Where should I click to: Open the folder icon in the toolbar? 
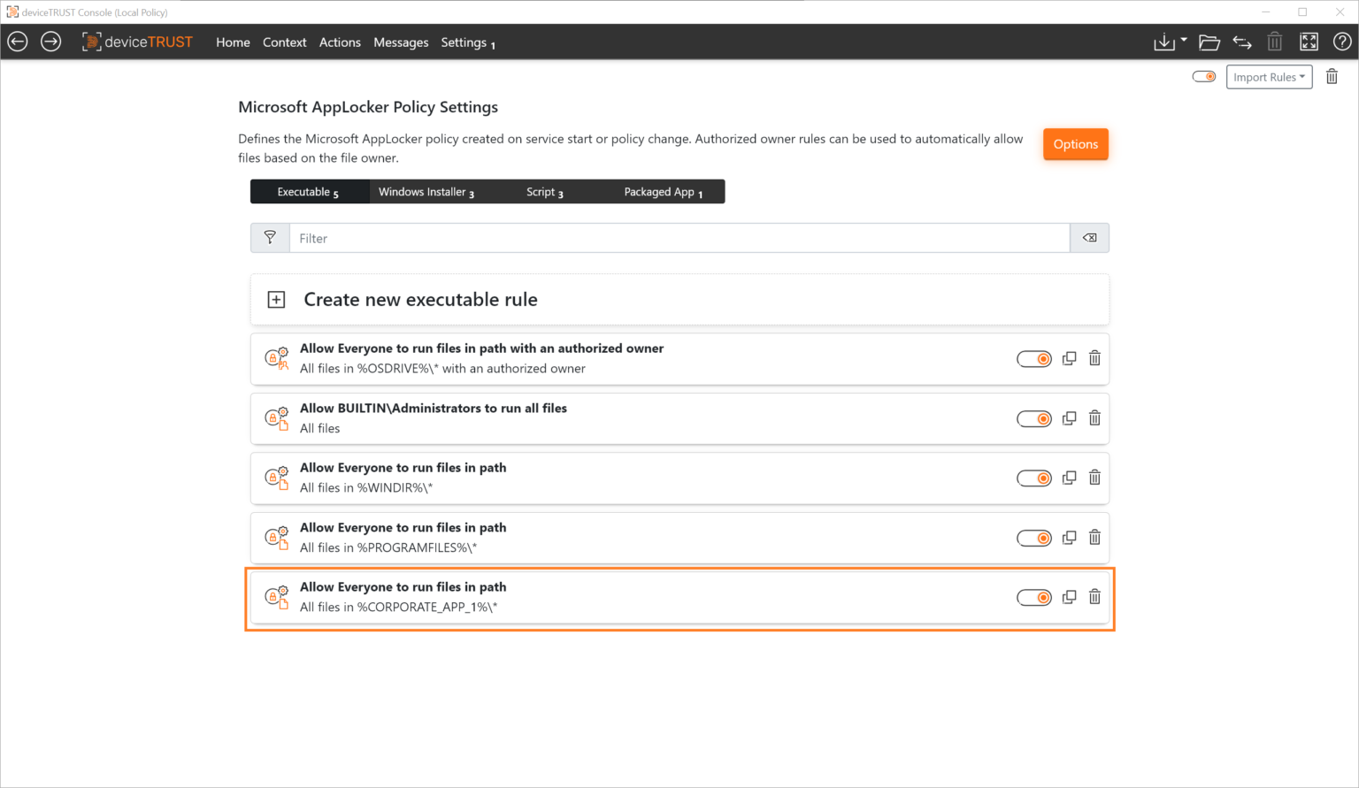point(1209,41)
